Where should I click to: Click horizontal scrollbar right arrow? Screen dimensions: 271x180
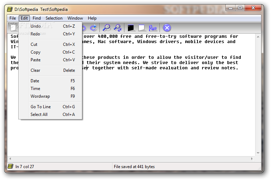point(252,159)
